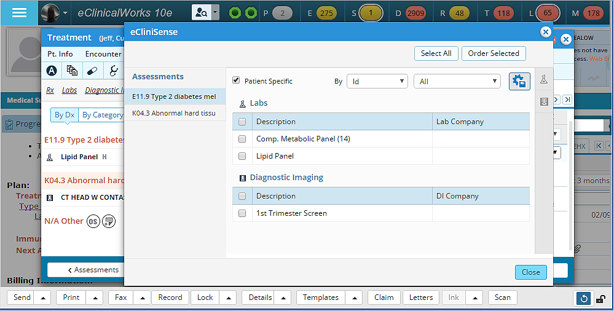The width and height of the screenshot is (614, 311).
Task: Click the N/A Other heading in Treatment
Action: [64, 221]
